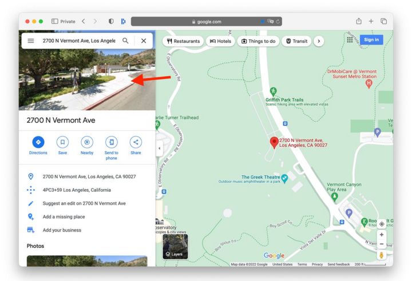Go forward in Safari
Screen dimensions: 412x281
pos(95,21)
